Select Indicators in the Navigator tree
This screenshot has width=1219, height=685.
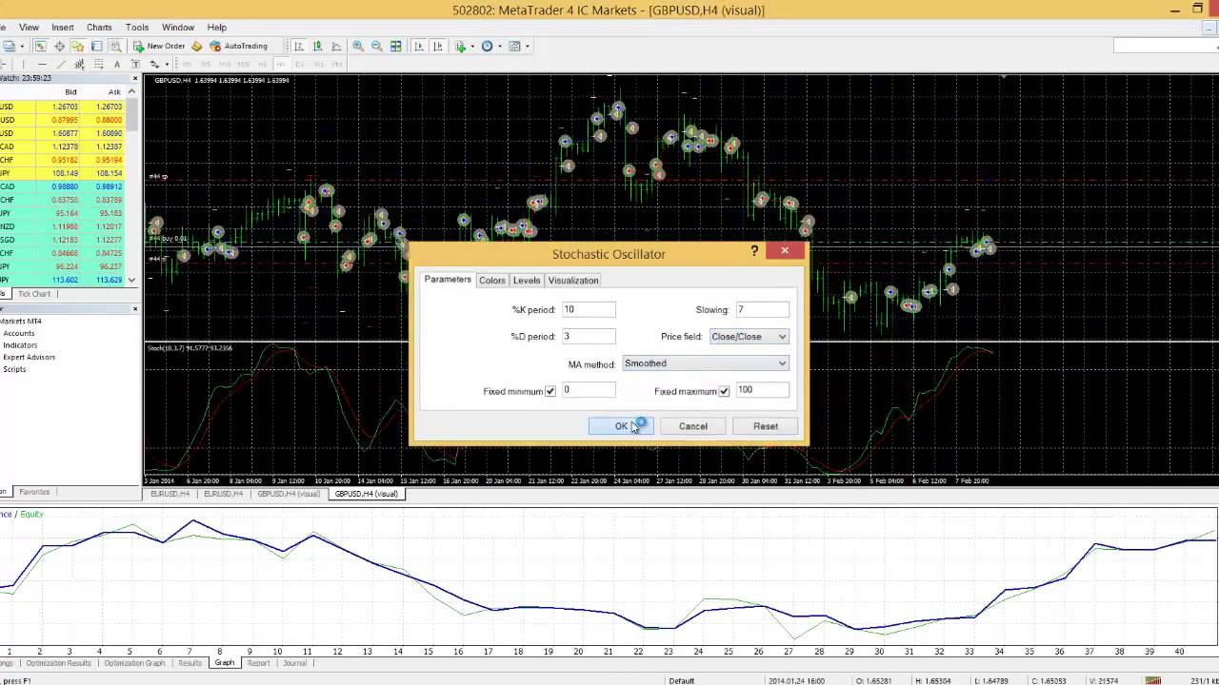pos(20,345)
